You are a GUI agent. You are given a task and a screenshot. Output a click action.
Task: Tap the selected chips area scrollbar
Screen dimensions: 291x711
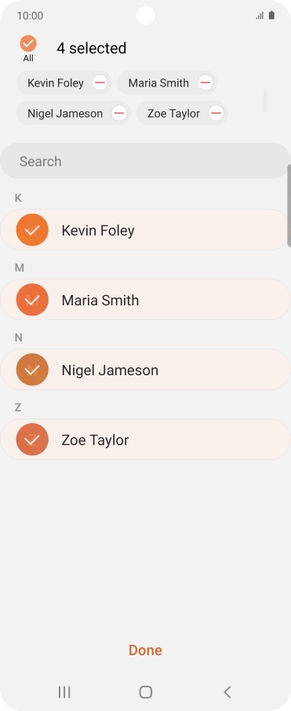(x=265, y=100)
